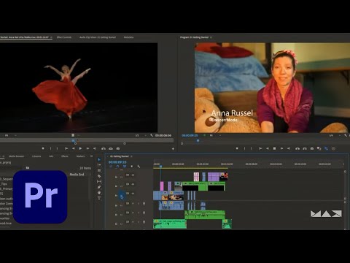
Task: Switch to the Effect Controls tab
Action: point(64,37)
